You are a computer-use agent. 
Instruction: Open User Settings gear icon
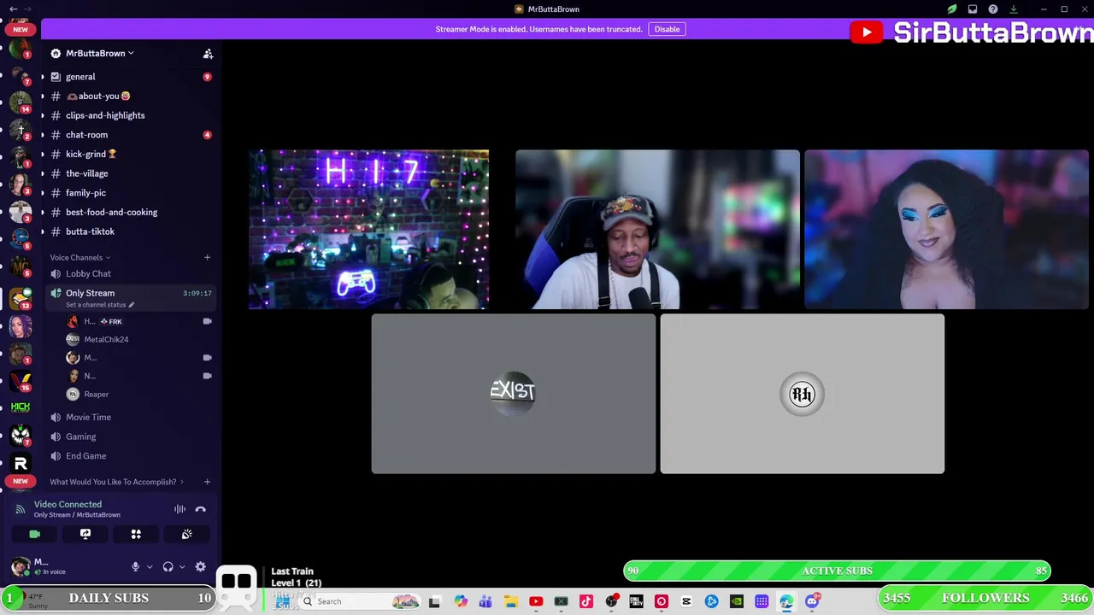click(200, 566)
